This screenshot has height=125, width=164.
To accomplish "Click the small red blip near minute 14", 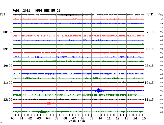I will pyautogui.click(x=136, y=87).
